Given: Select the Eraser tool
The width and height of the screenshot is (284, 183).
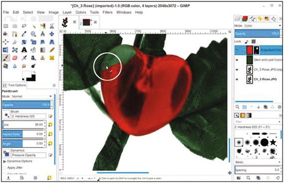Looking at the screenshot, I should (x=14, y=58).
